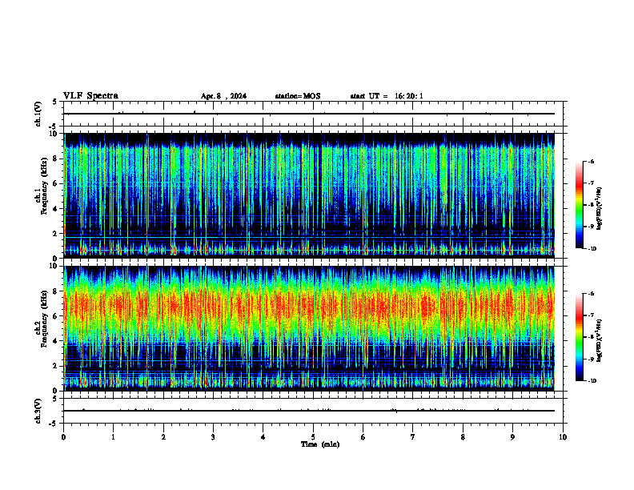Click the "10" tick on time axis

pos(563,437)
